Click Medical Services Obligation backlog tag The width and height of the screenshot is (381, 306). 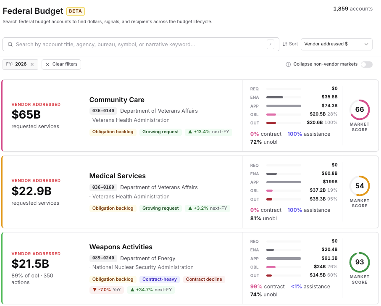[x=113, y=208]
